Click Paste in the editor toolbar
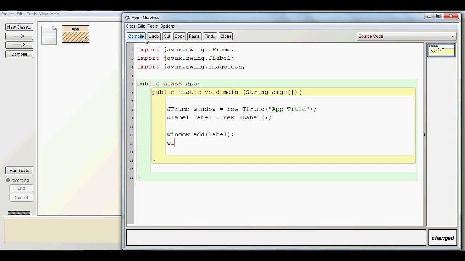 194,36
